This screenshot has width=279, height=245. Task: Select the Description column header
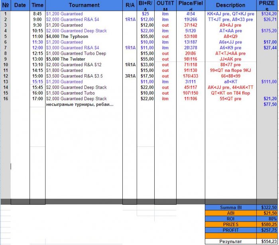pos(231,5)
